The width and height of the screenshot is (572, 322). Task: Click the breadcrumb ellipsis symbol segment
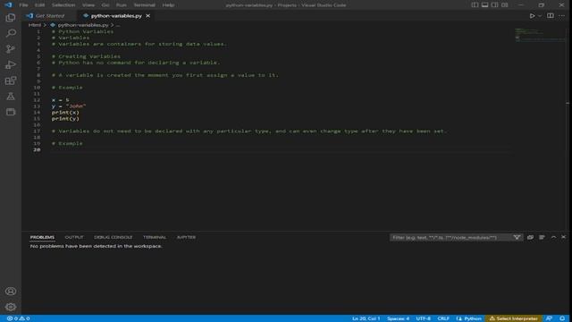[118, 25]
